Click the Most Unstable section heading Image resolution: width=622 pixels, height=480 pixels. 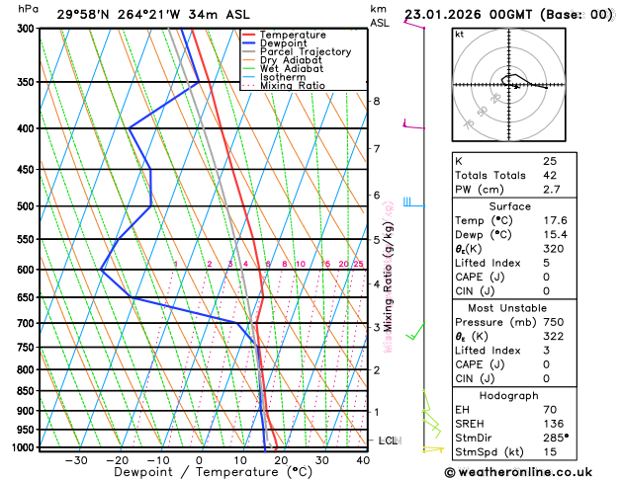(x=507, y=308)
